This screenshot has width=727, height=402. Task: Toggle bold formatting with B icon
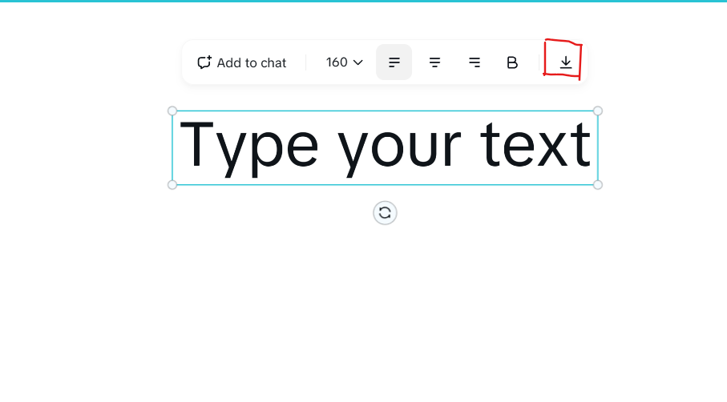click(512, 62)
